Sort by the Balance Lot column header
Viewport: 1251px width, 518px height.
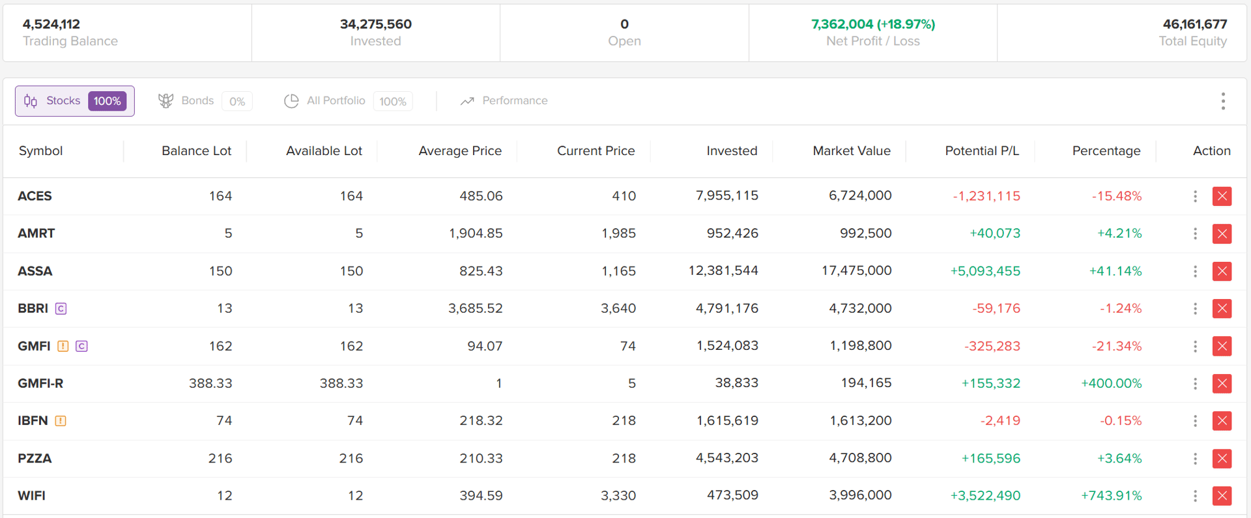pyautogui.click(x=196, y=151)
